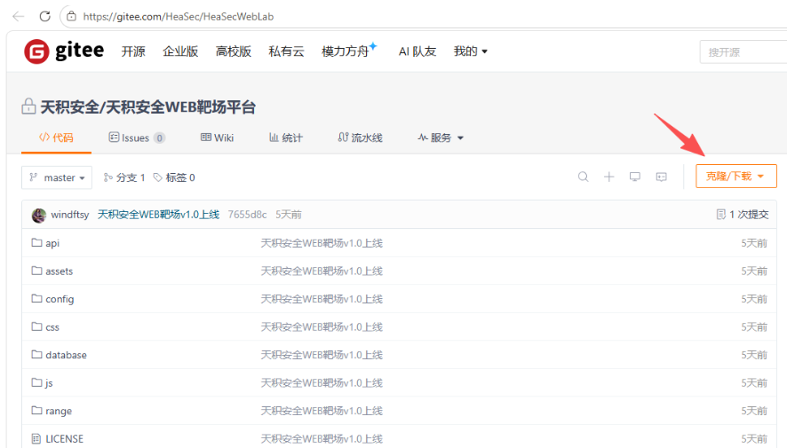The image size is (787, 448).
Task: Click the site info lock icon in address bar
Action: tap(72, 17)
